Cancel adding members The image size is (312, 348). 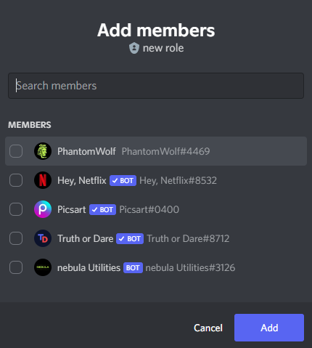(x=208, y=328)
